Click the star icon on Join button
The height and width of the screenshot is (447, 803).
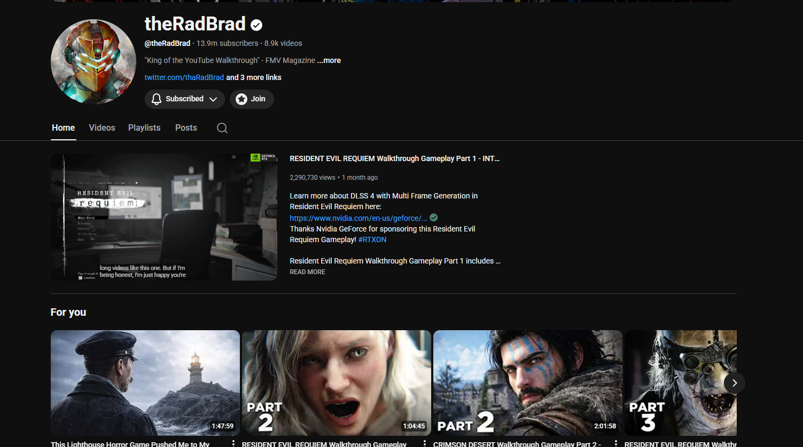(x=241, y=99)
